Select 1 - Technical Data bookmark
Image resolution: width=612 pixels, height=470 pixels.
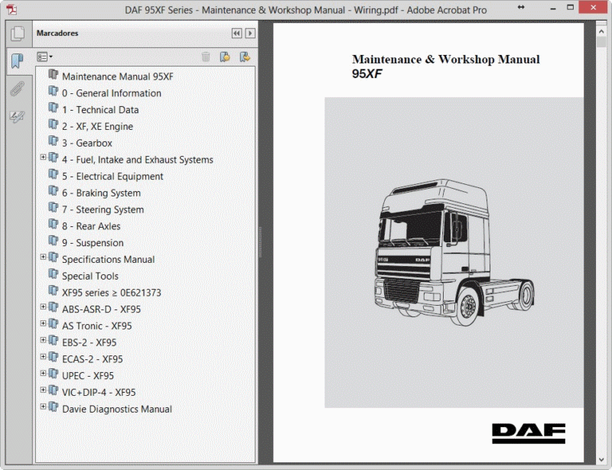coord(100,109)
